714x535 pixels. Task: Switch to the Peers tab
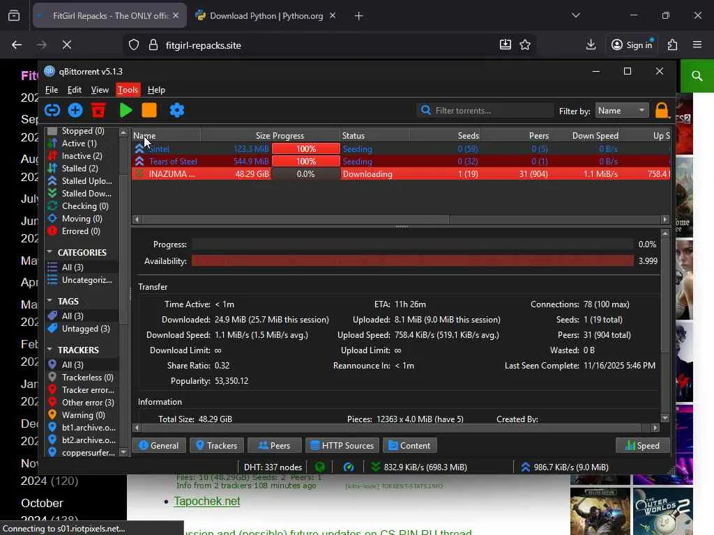click(274, 445)
